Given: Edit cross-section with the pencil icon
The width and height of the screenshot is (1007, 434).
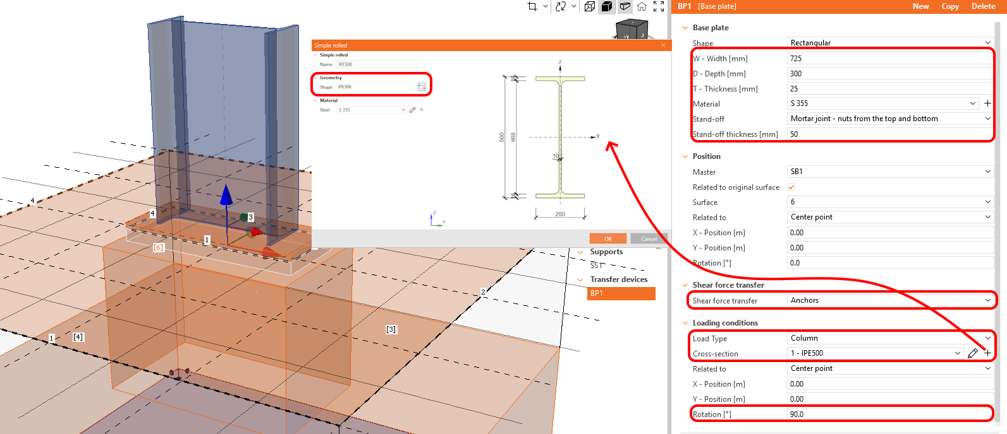Looking at the screenshot, I should (x=973, y=353).
